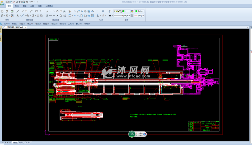Click the Save icon in quick access toolbar
The image size is (252, 145).
[x=20, y=2]
